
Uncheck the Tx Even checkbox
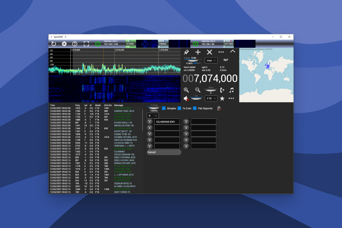179,108
